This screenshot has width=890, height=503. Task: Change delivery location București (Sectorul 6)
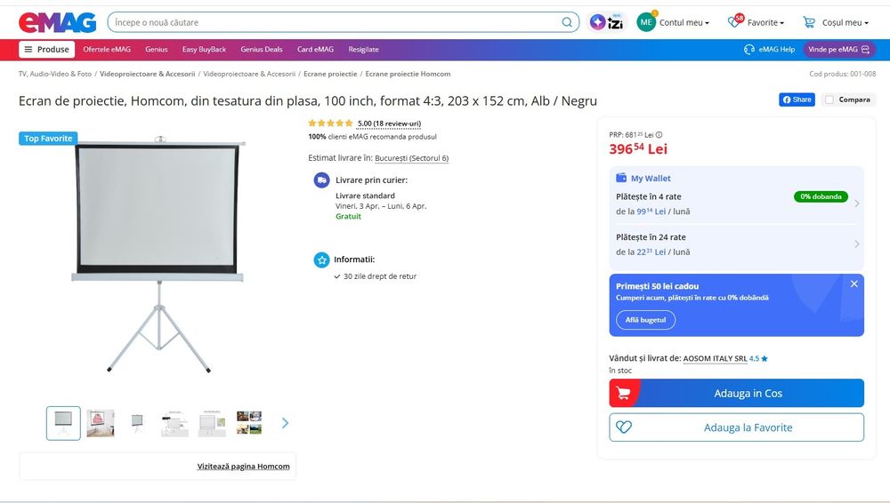(x=411, y=158)
